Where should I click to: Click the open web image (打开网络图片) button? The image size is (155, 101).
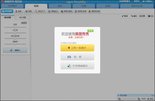77,66
